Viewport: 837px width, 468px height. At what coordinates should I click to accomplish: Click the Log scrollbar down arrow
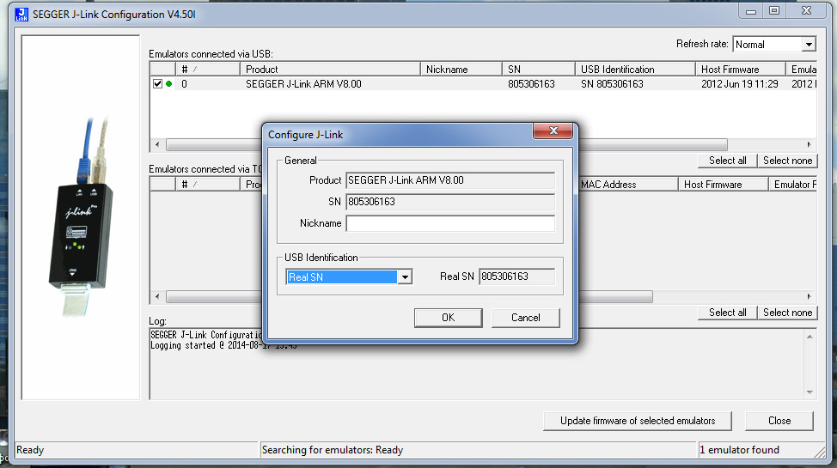click(x=810, y=392)
